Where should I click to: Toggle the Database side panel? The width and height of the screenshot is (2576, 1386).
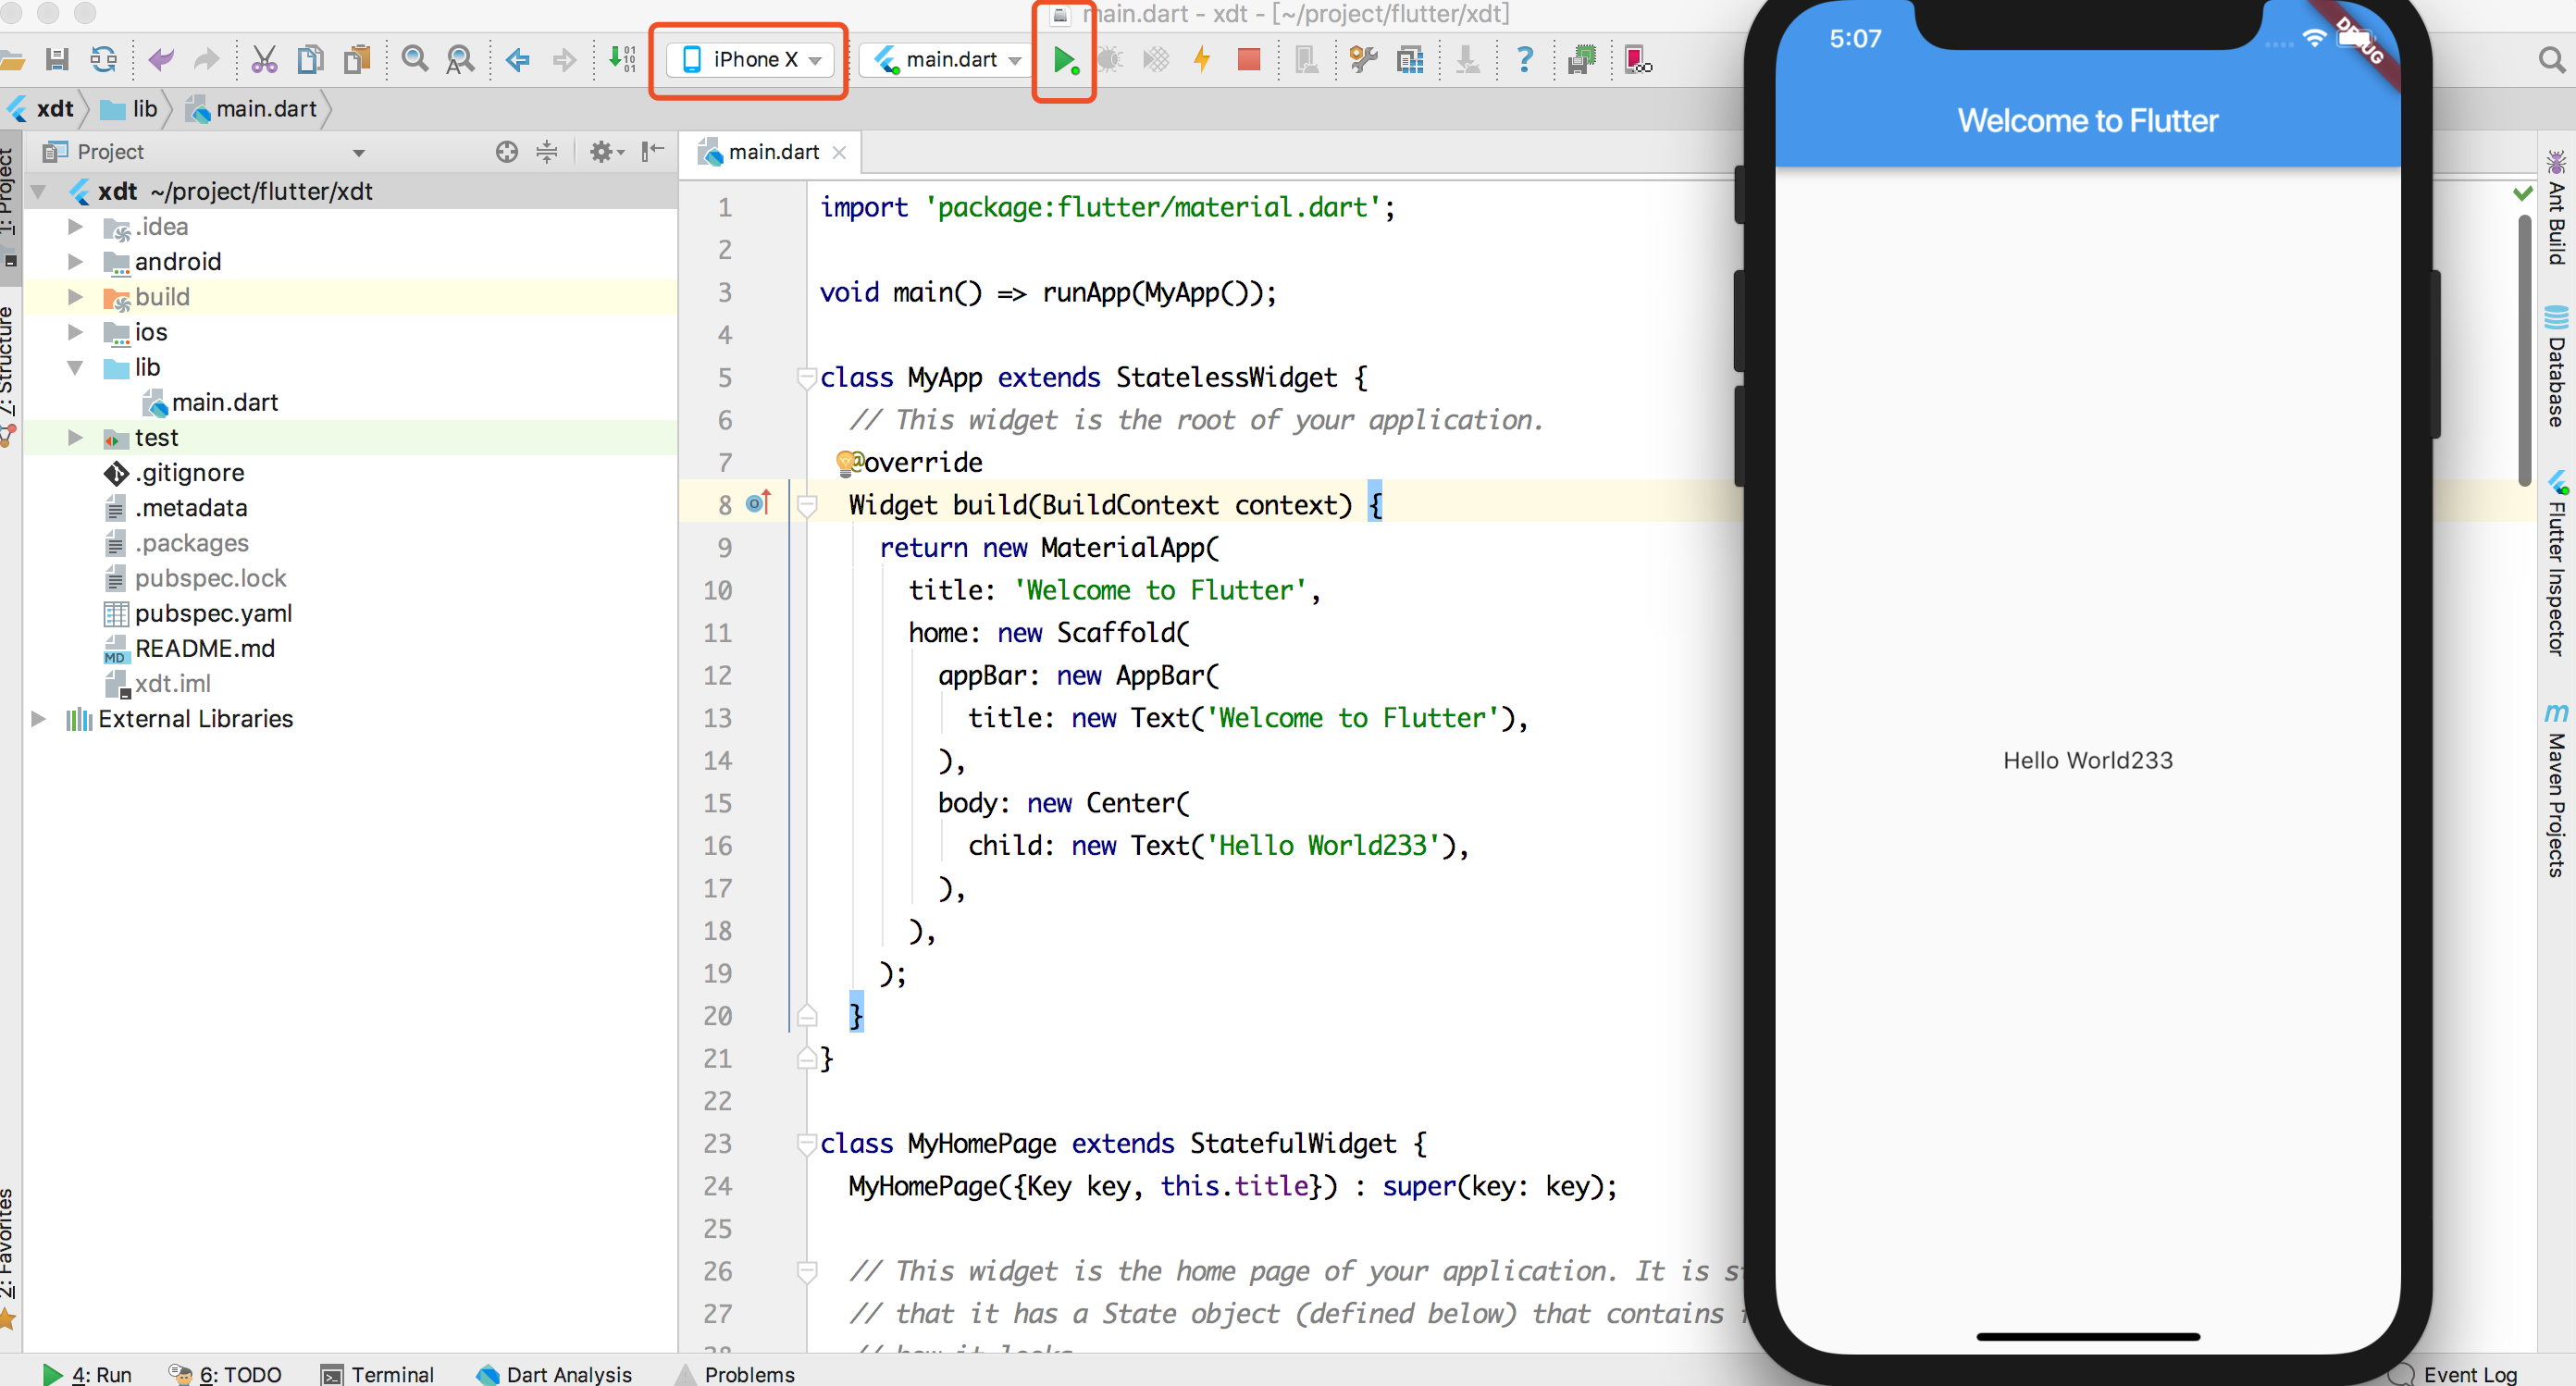pyautogui.click(x=2557, y=367)
